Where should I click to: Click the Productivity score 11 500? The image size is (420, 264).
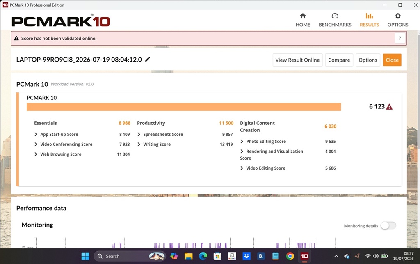[x=226, y=123]
